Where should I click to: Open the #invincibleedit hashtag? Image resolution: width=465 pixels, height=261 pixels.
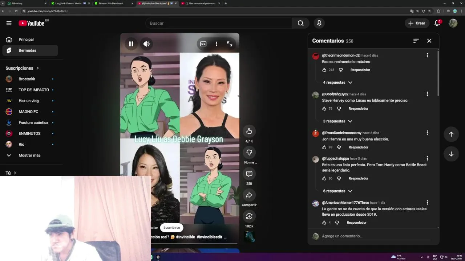coord(209,237)
